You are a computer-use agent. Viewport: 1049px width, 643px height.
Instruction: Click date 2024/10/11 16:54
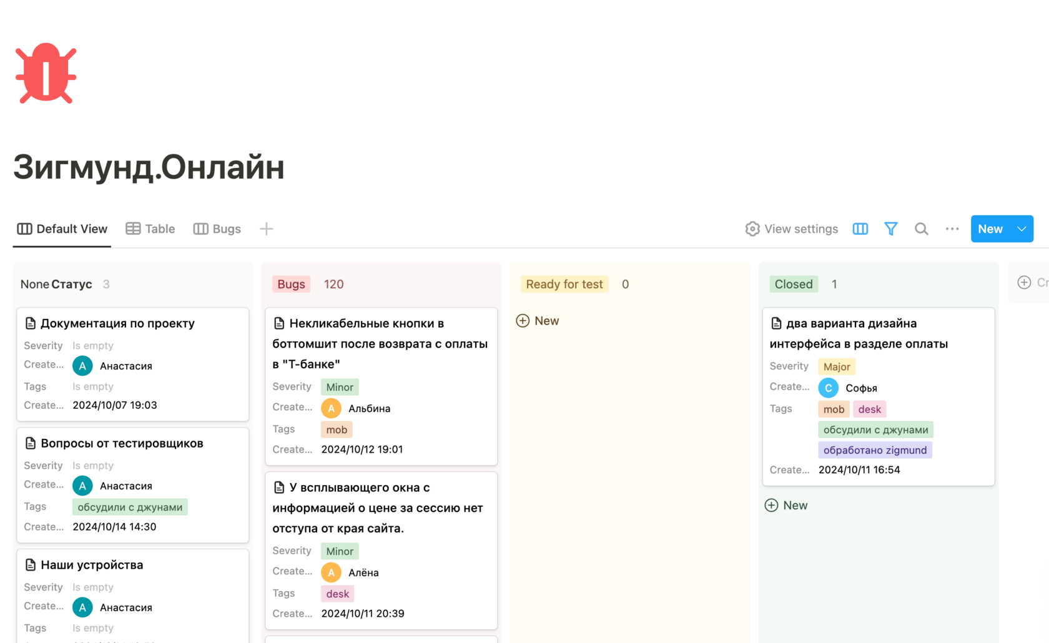point(859,470)
